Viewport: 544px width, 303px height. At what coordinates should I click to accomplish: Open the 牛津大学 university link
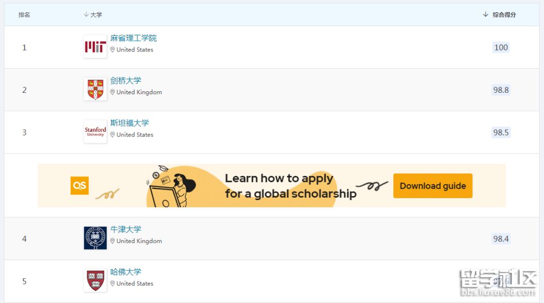[x=126, y=229]
